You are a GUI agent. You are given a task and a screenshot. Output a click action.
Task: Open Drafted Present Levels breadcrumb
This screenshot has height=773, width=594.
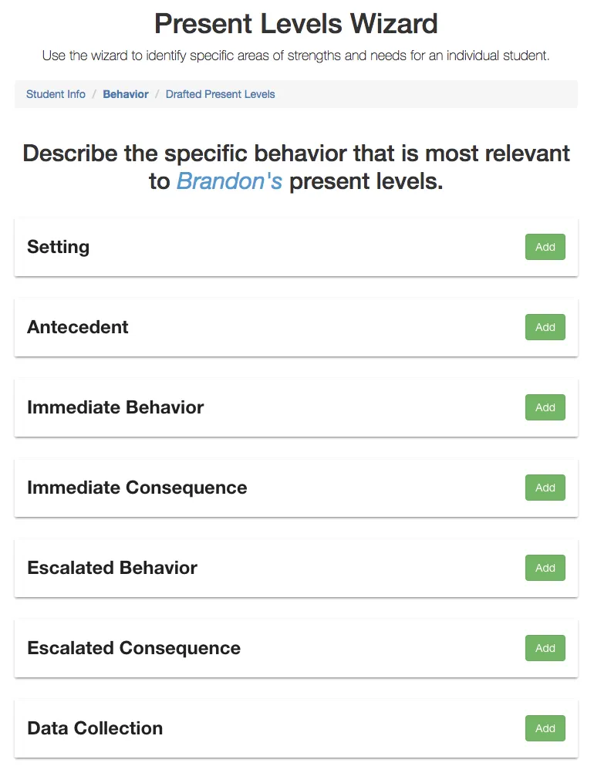pos(220,94)
